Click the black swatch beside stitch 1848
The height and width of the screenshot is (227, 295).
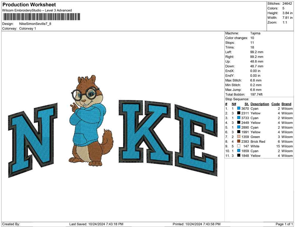click(239, 155)
